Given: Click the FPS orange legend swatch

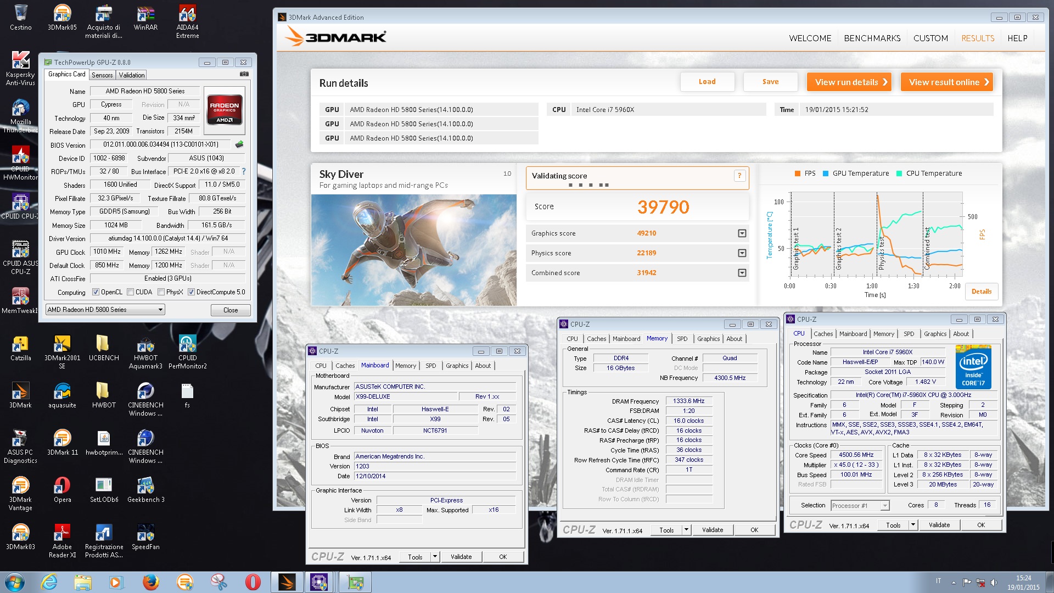Looking at the screenshot, I should pos(797,174).
